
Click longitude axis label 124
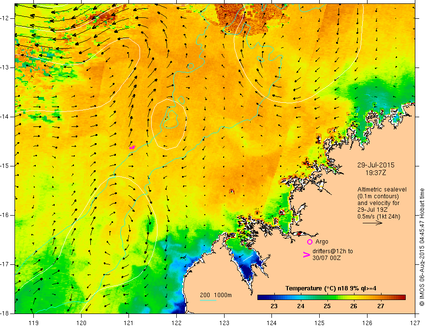(x=272, y=323)
